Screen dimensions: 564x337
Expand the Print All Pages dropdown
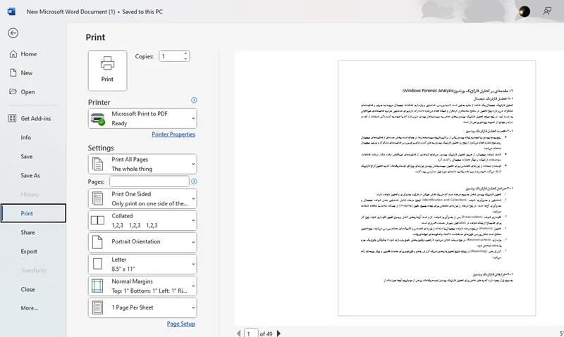pos(142,164)
